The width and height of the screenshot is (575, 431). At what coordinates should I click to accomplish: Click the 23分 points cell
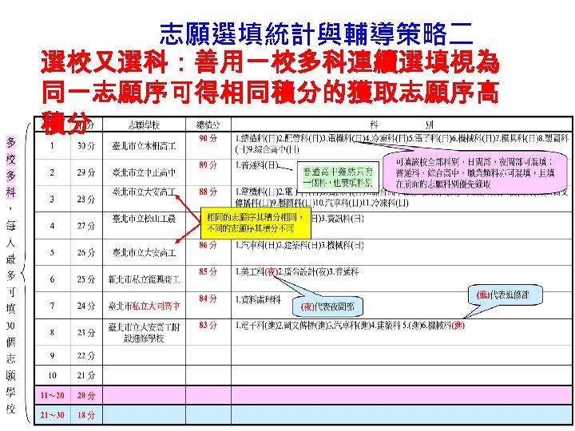pyautogui.click(x=86, y=332)
